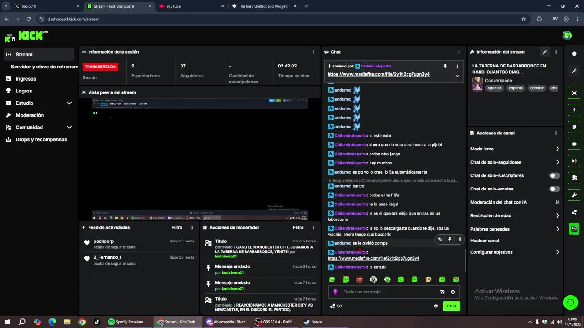Toggle the stream preview widget icon in sidebar
584x328 pixels.
574,93
